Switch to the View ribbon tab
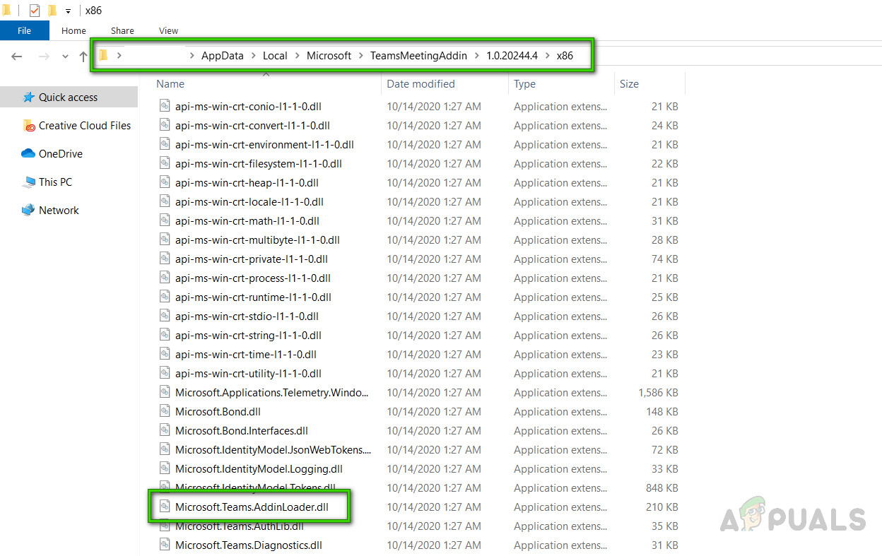This screenshot has height=556, width=882. (168, 30)
